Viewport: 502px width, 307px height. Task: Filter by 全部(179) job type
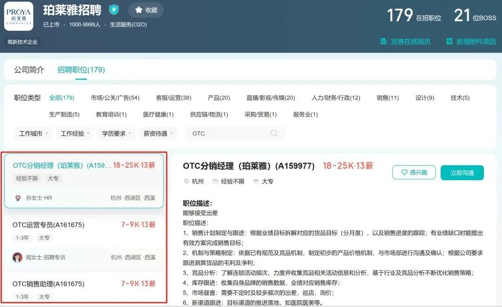point(61,98)
